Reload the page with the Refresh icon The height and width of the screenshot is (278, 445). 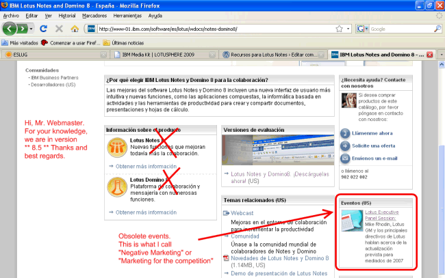tap(43, 29)
